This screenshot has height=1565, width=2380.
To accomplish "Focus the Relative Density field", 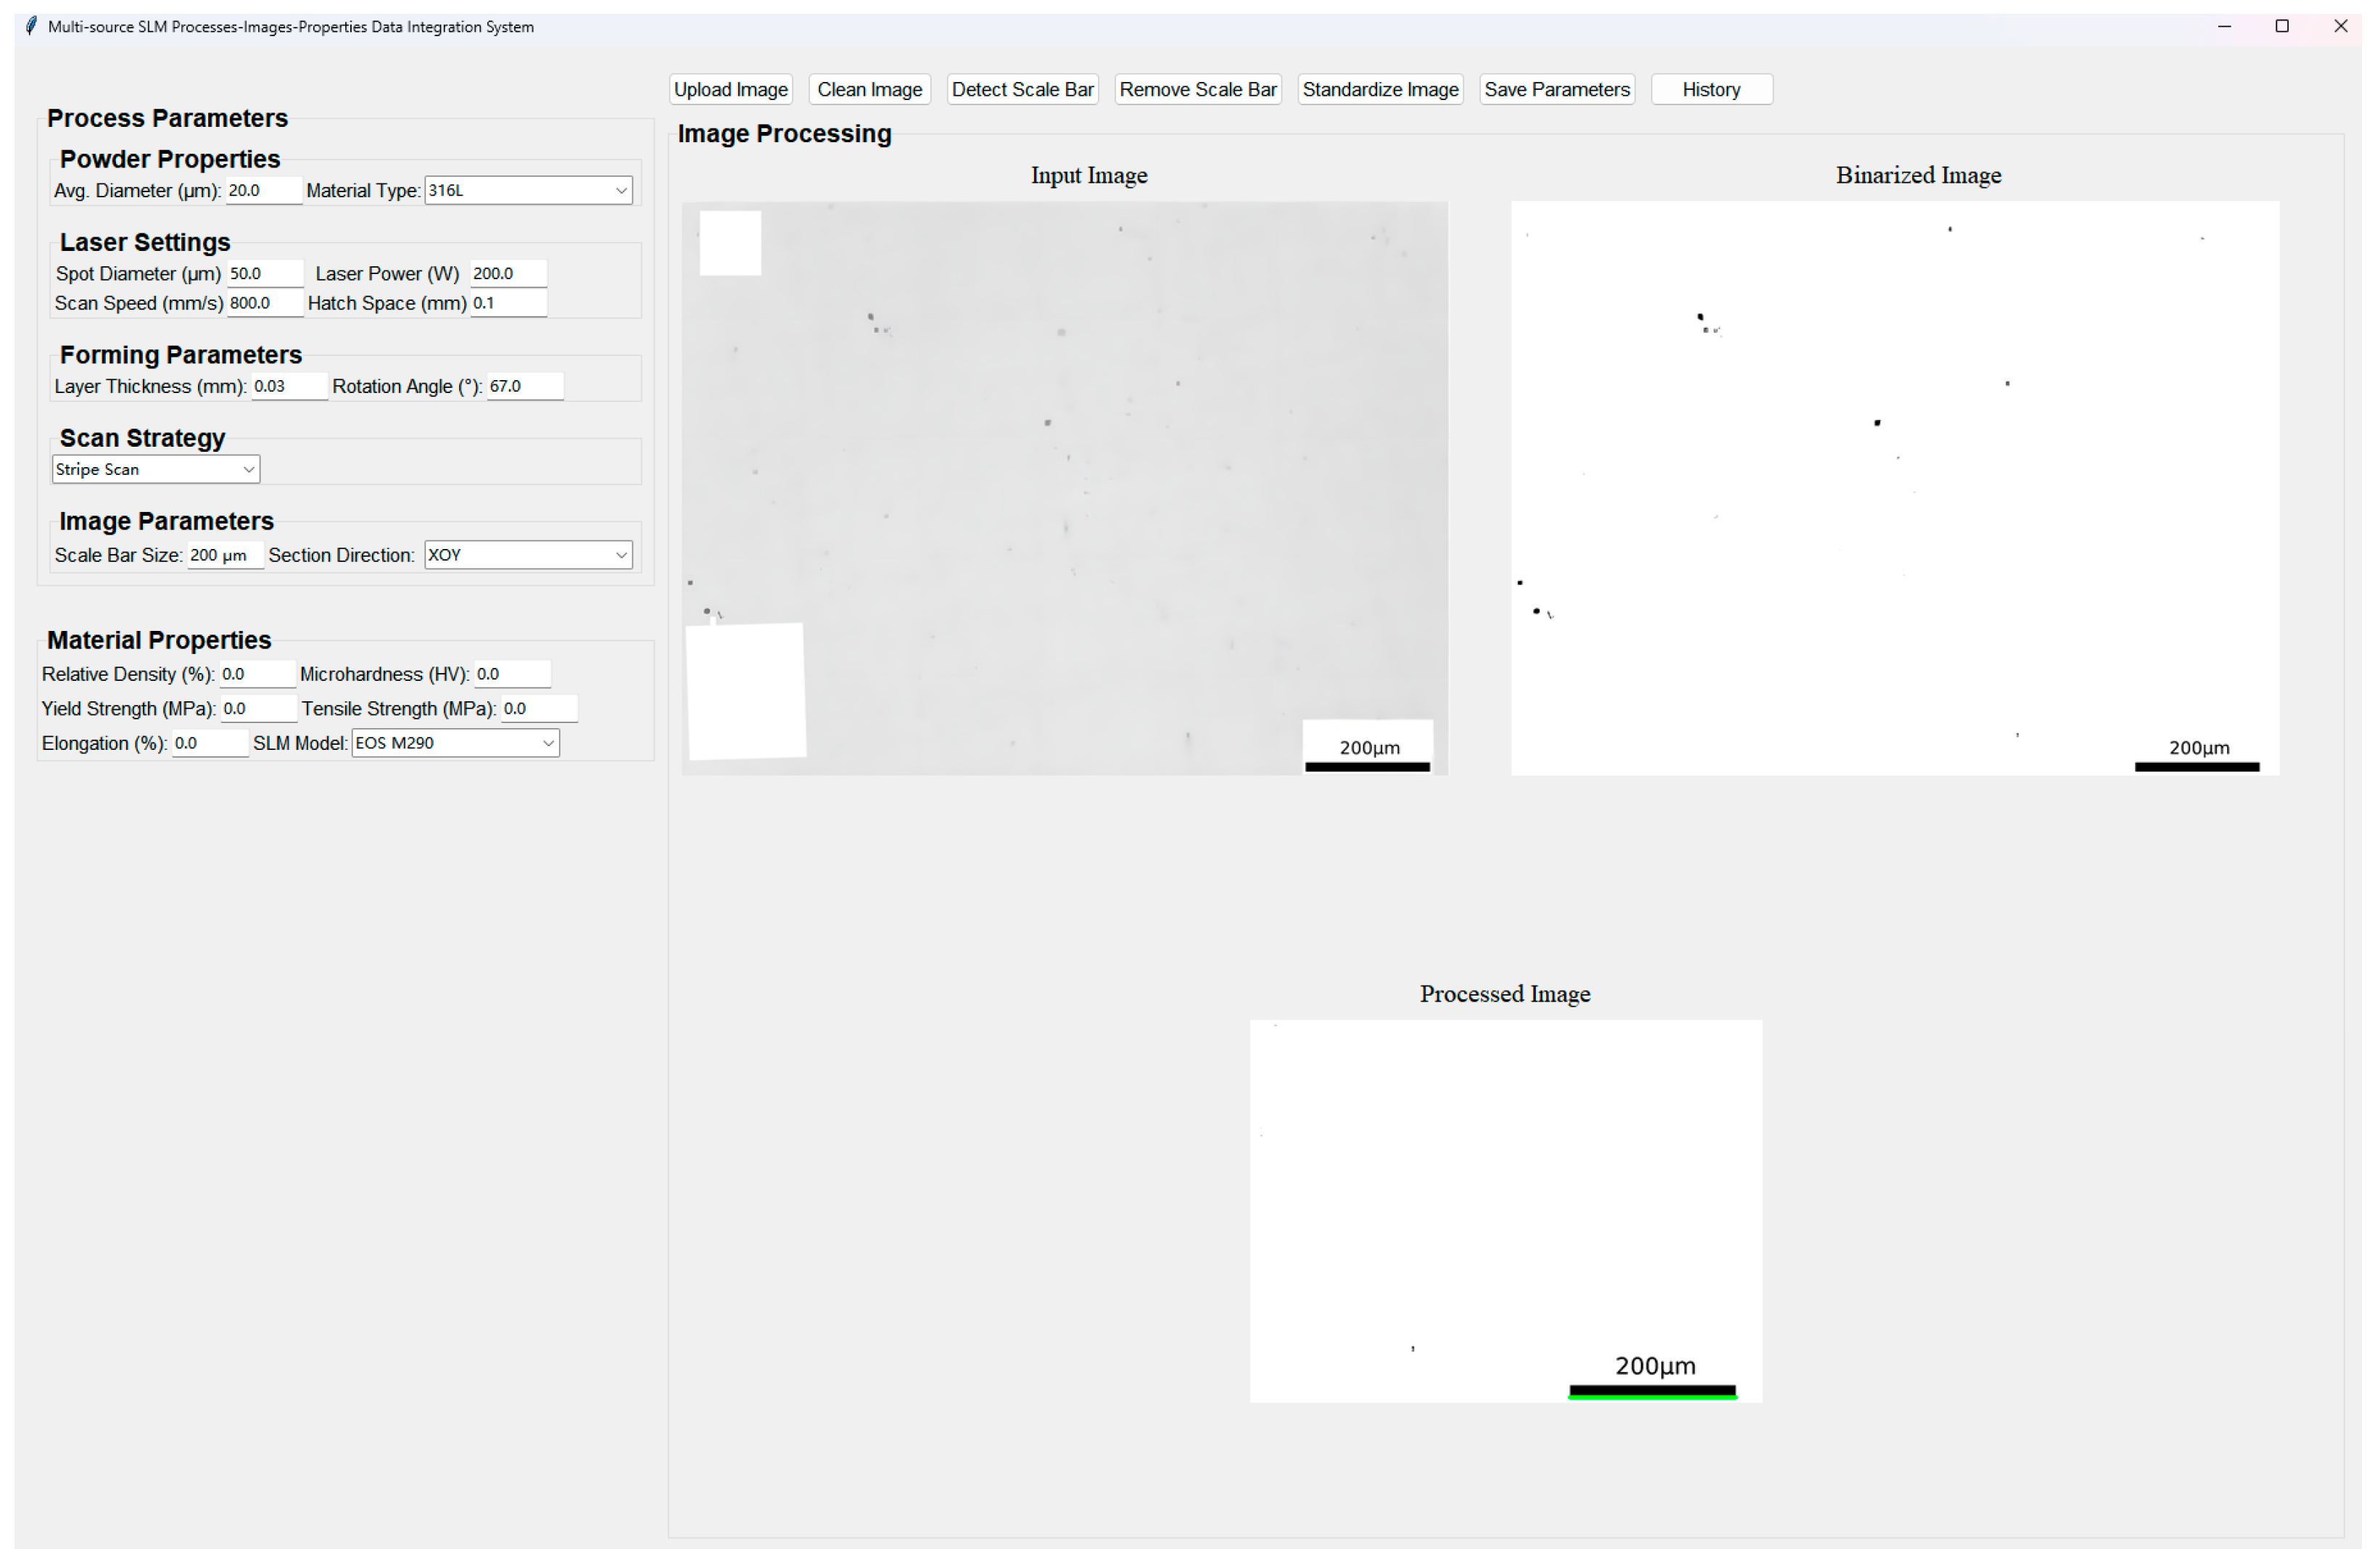I will (256, 675).
